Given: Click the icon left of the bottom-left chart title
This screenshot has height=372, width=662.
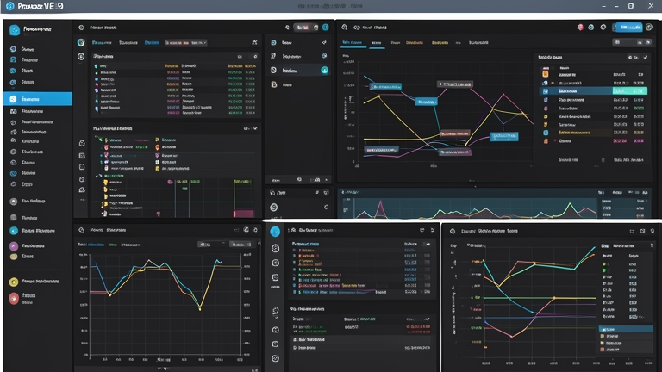Looking at the screenshot, I should click(82, 230).
